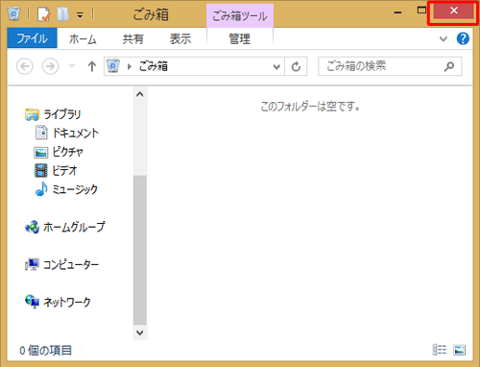This screenshot has height=367, width=480.
Task: Close the ごみ箱 window
Action: [x=453, y=11]
